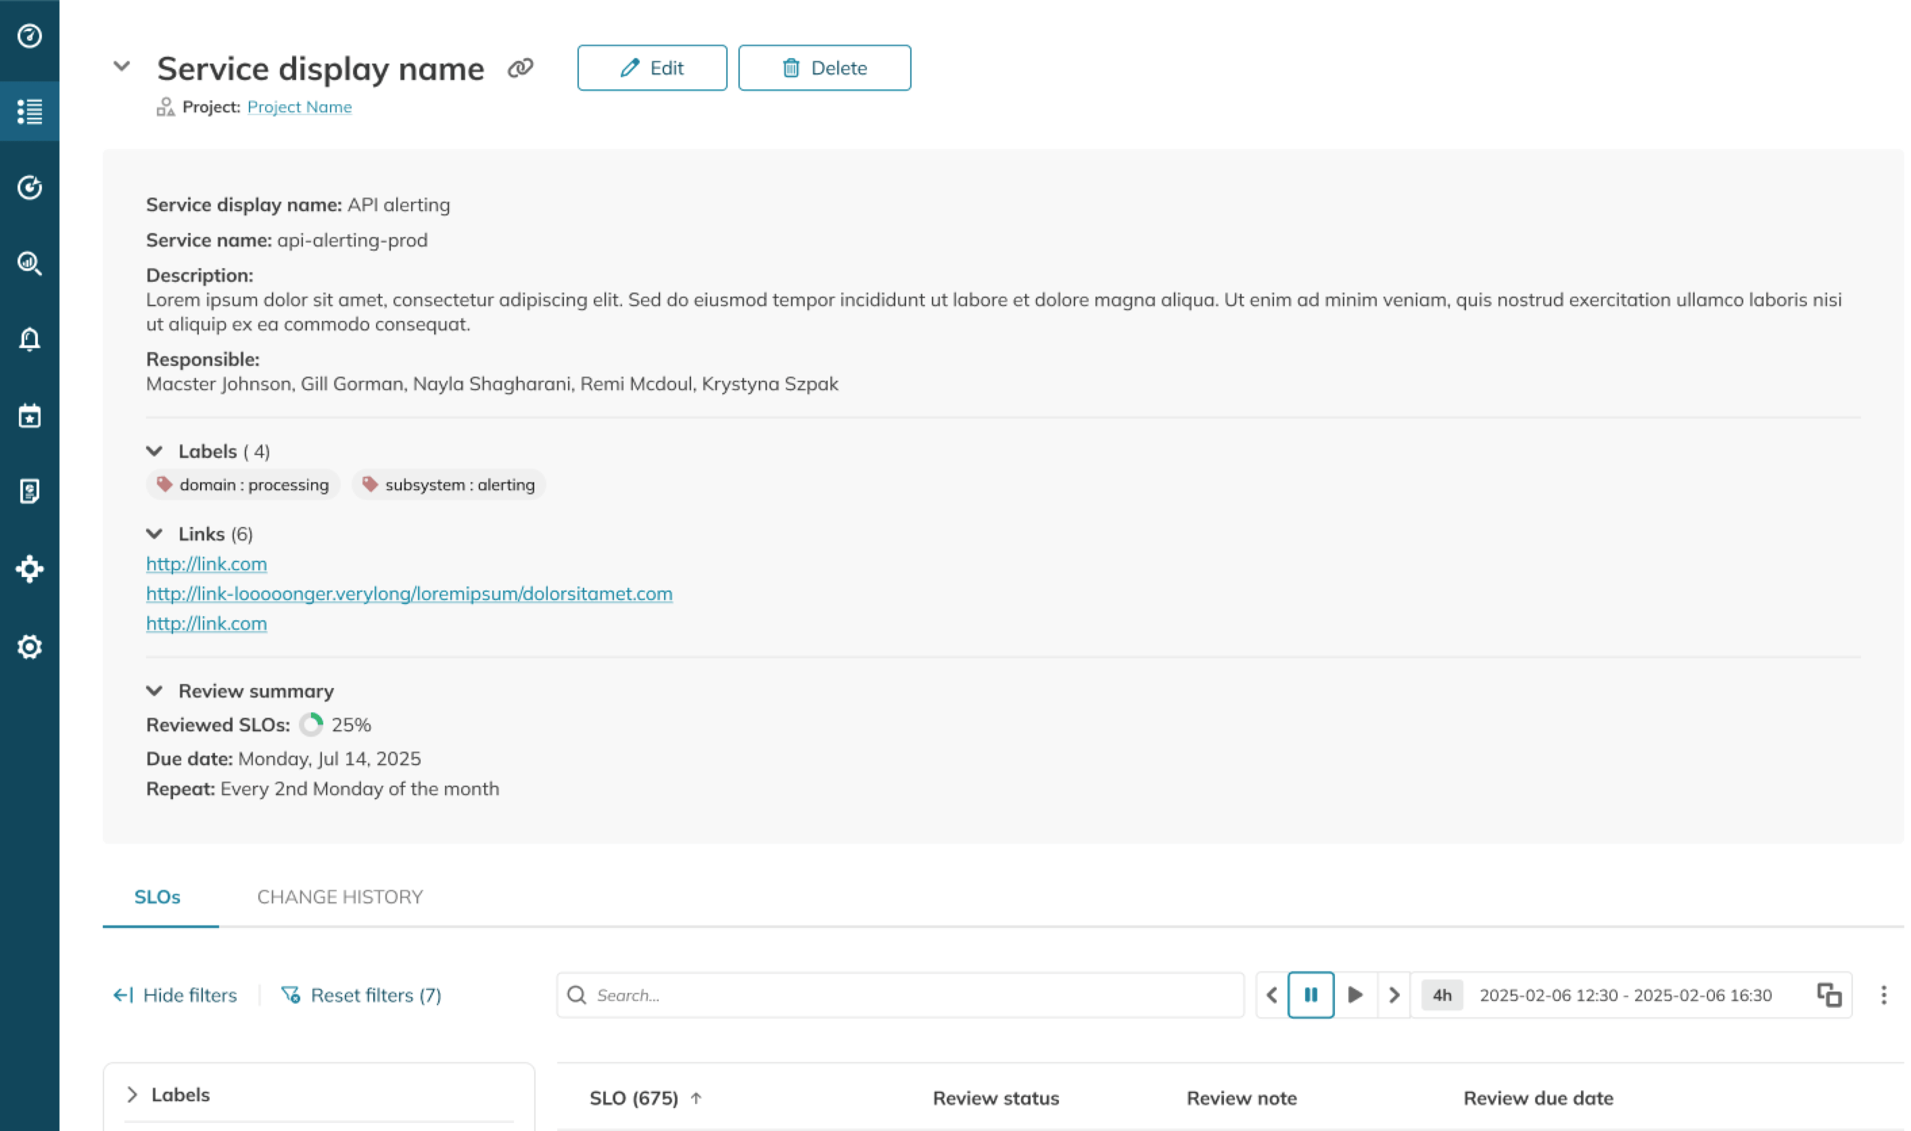
Task: Click the settings gear icon in sidebar
Action: click(30, 647)
